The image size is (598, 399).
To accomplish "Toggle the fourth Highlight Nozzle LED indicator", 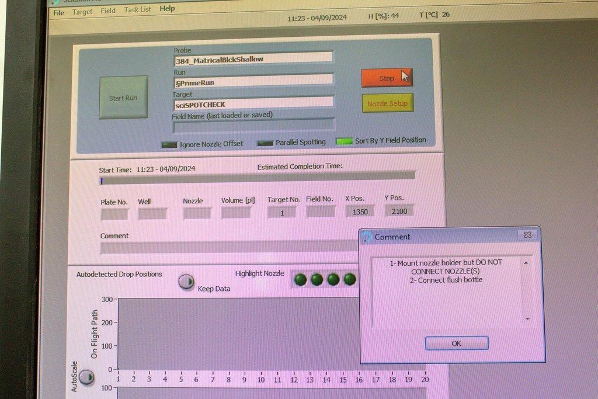I will click(349, 279).
